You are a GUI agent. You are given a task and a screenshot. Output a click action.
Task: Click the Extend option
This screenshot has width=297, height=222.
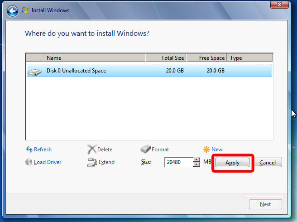[106, 162]
